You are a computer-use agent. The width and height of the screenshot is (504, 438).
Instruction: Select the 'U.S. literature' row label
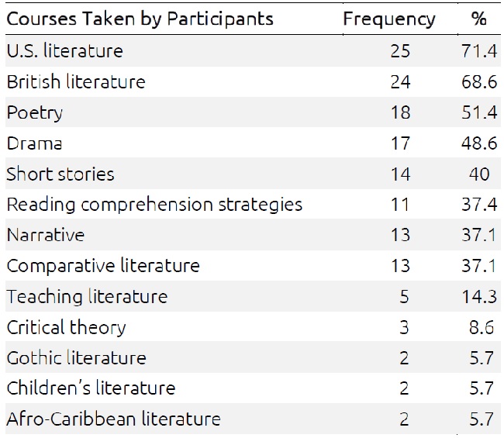pos(65,51)
